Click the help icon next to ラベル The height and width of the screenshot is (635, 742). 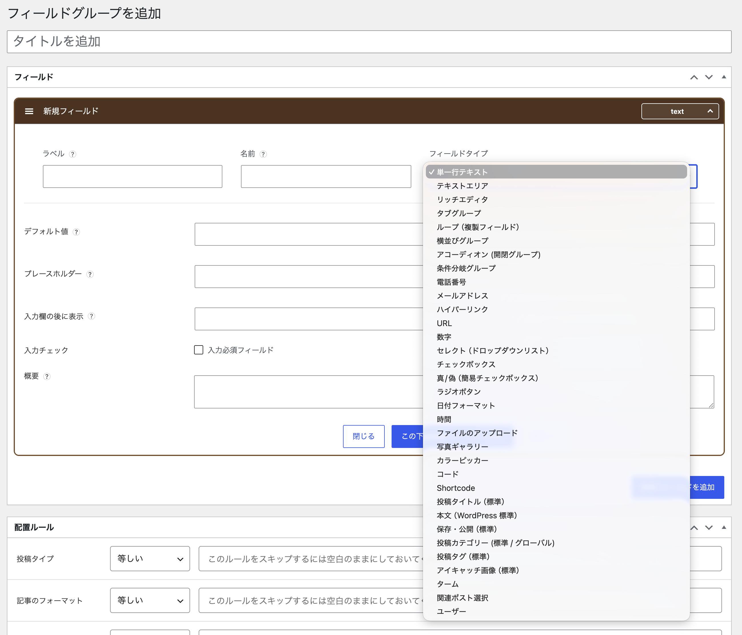[x=73, y=154]
